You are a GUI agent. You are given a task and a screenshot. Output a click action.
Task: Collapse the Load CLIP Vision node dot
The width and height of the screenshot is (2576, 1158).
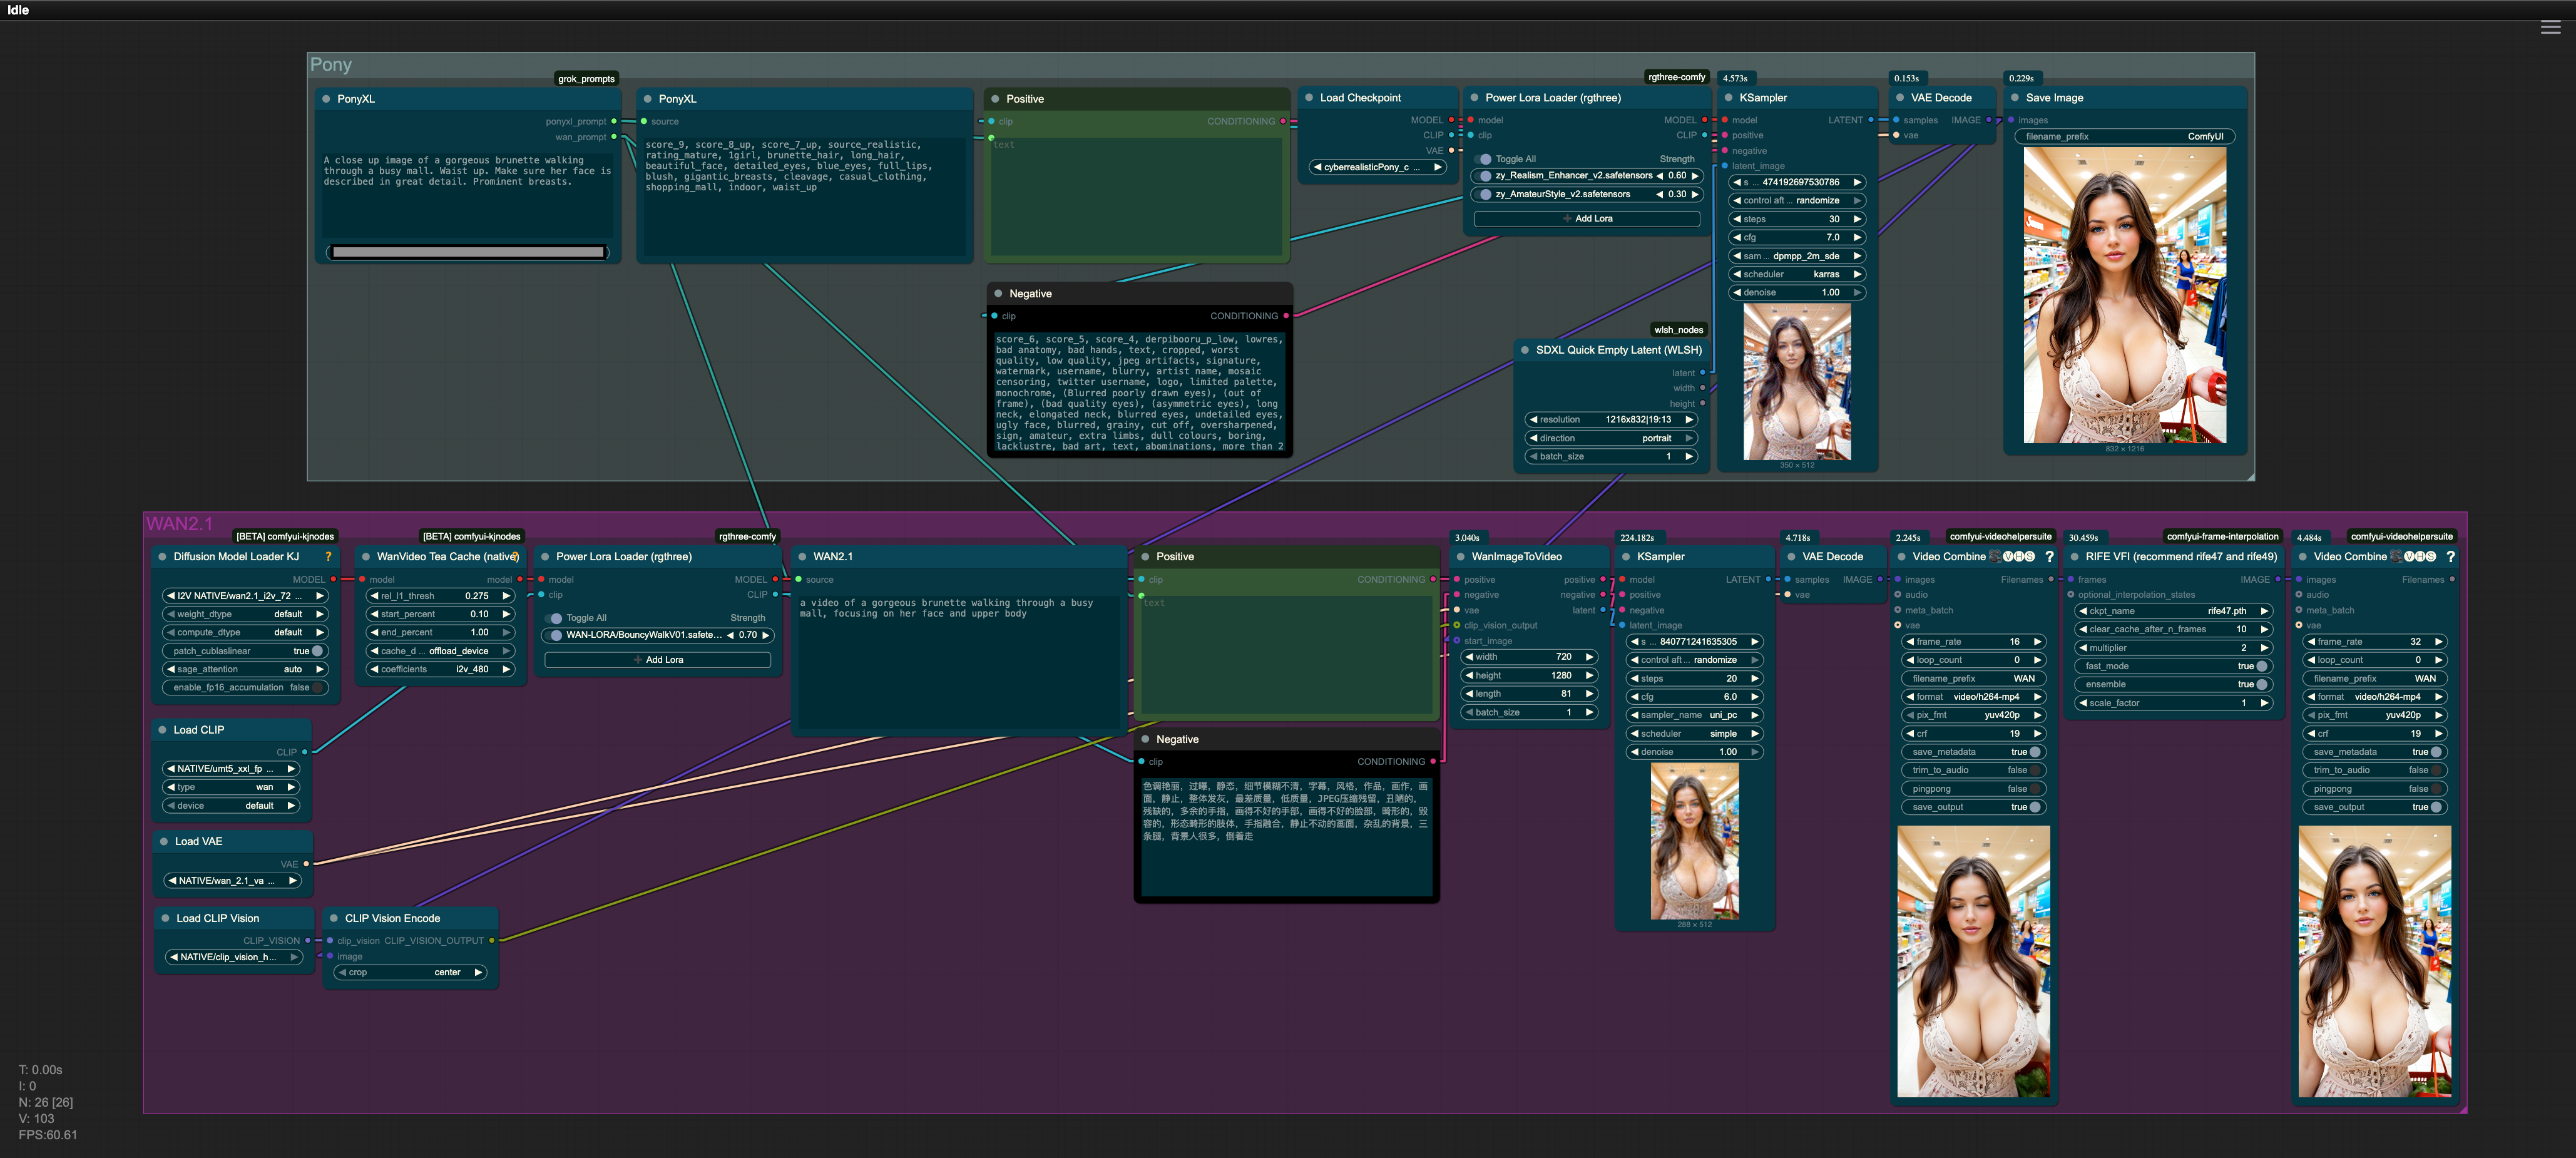pyautogui.click(x=165, y=918)
